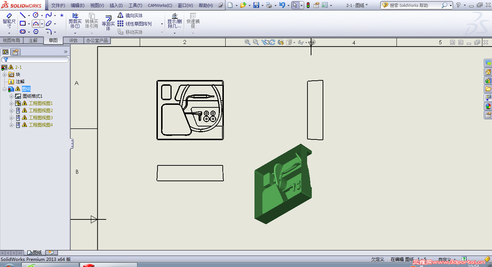Open the Line tool dropdown arrow
The width and height of the screenshot is (492, 267).
[x=29, y=15]
